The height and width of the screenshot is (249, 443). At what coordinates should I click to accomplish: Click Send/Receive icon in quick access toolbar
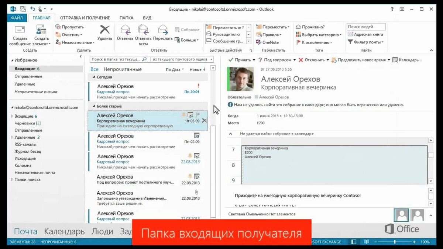click(x=23, y=8)
